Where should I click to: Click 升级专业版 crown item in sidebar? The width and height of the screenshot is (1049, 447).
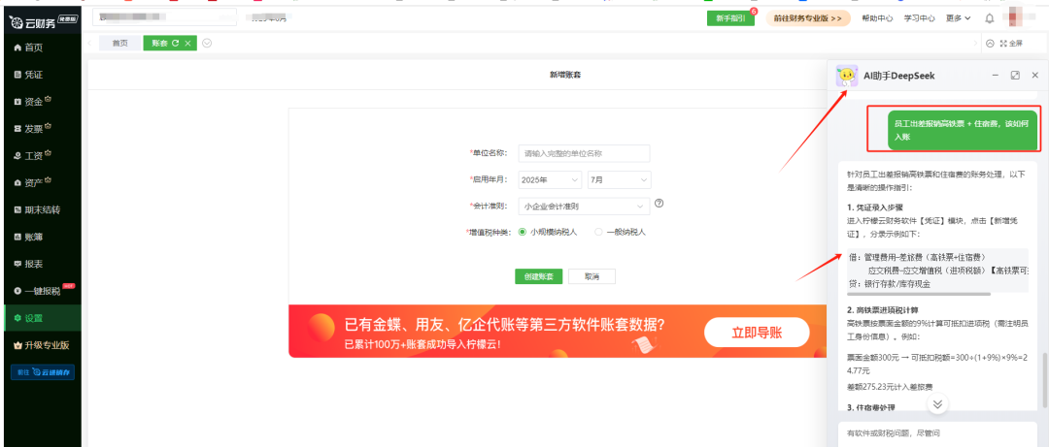point(40,345)
